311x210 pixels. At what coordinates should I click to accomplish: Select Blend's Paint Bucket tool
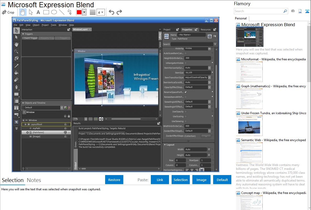point(16,73)
